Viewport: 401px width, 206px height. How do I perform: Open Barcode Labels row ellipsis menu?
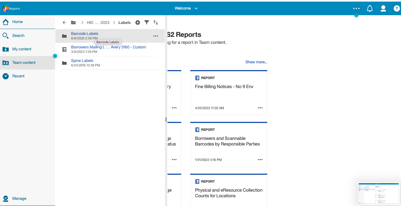tap(156, 36)
